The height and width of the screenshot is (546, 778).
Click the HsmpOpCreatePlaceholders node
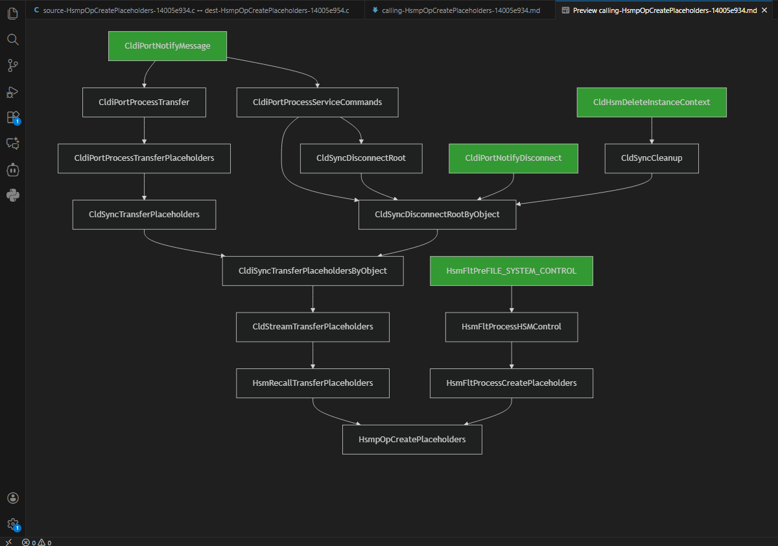(412, 440)
